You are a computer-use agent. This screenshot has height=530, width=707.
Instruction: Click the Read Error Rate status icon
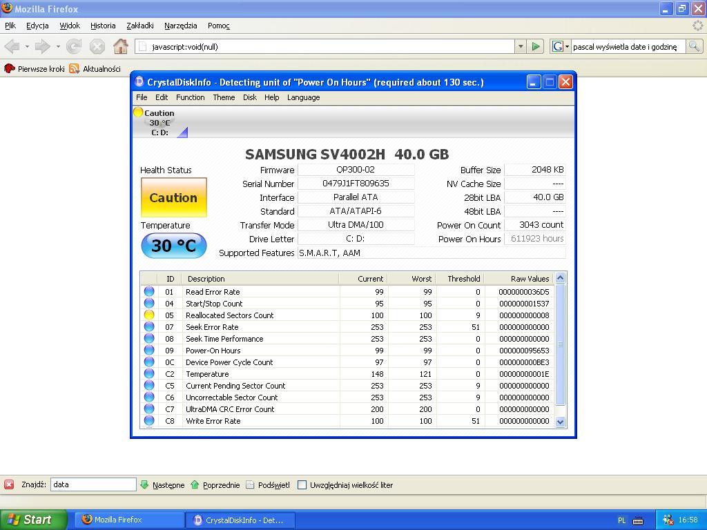[149, 292]
